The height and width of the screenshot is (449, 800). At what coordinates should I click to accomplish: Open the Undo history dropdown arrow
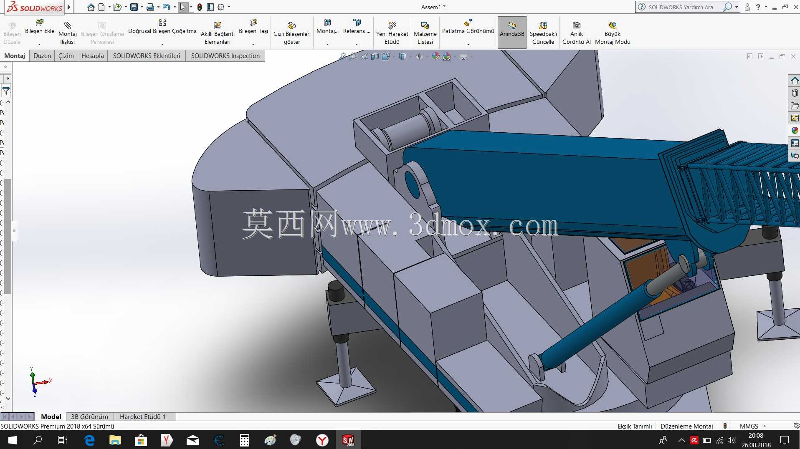pos(174,7)
